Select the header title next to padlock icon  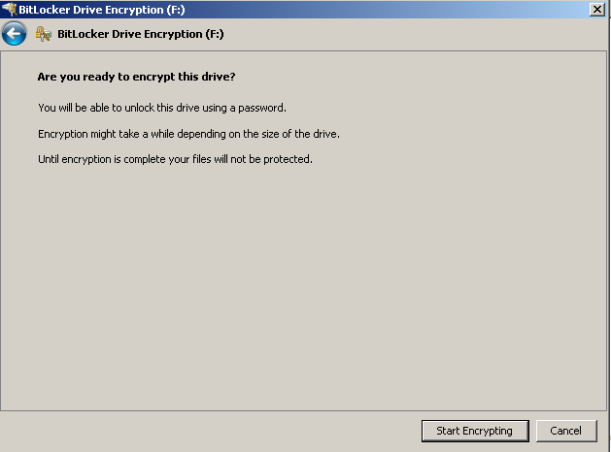[141, 34]
